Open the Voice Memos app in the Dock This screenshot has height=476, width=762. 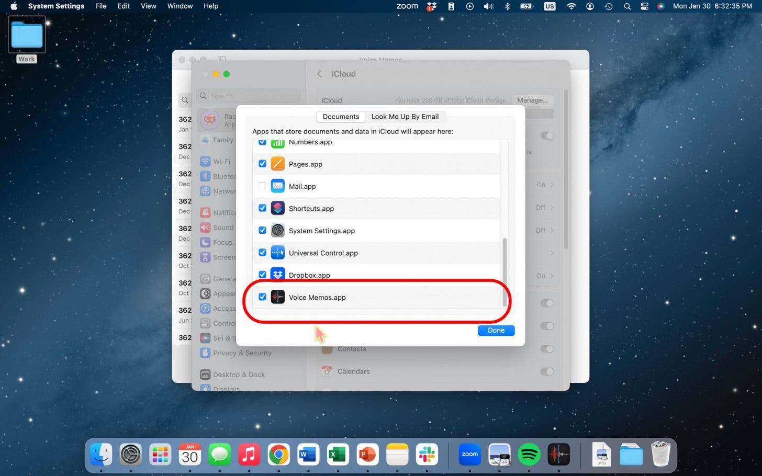[x=558, y=455]
